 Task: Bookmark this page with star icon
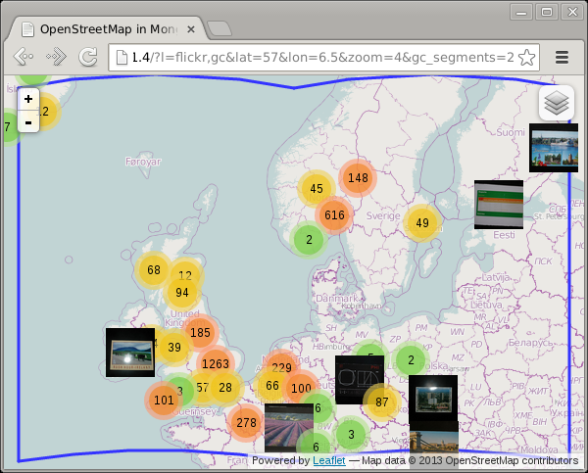[x=529, y=57]
